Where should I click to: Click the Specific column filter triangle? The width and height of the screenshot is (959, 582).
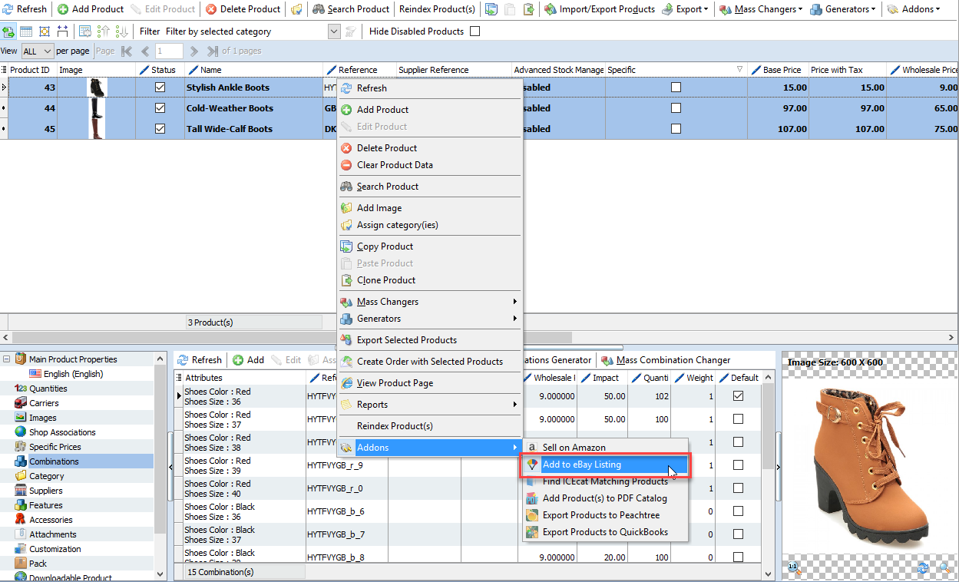click(740, 70)
